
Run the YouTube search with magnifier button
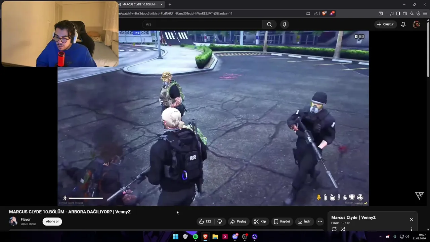pyautogui.click(x=269, y=24)
